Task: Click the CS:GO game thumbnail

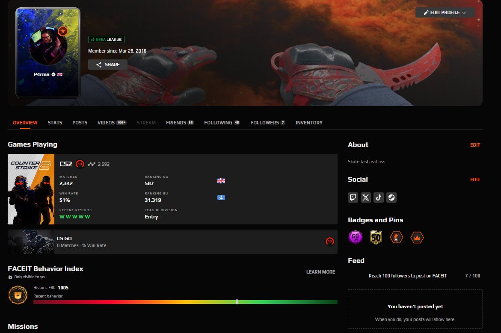Action: (x=31, y=242)
